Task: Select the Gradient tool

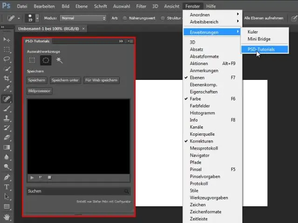Action: (7, 147)
